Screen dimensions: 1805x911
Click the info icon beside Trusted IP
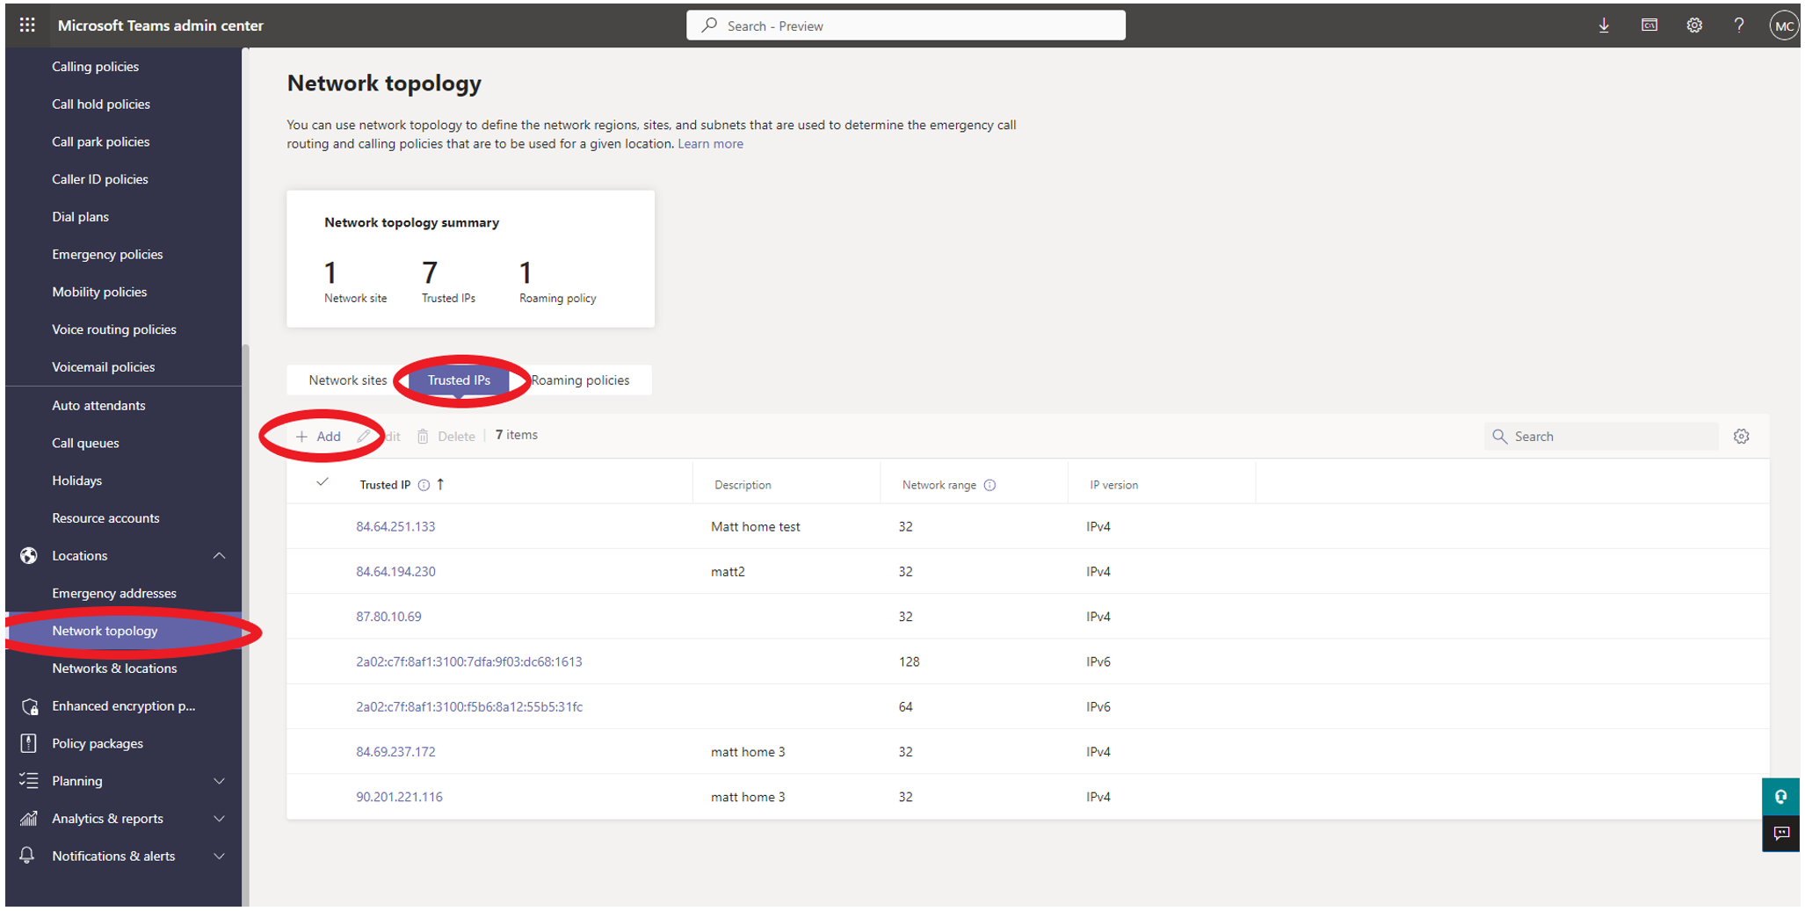(x=424, y=485)
